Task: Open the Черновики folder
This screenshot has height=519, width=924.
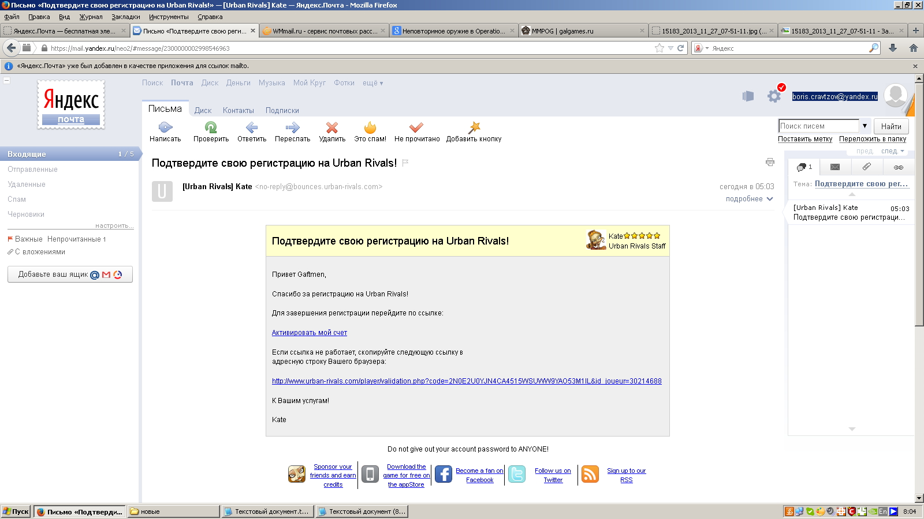Action: point(26,215)
